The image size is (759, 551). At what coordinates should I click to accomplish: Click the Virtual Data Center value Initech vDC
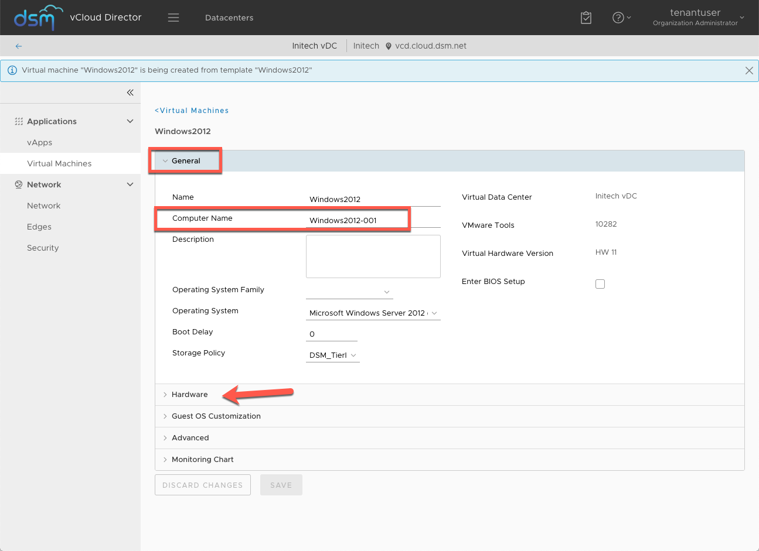pyautogui.click(x=616, y=196)
